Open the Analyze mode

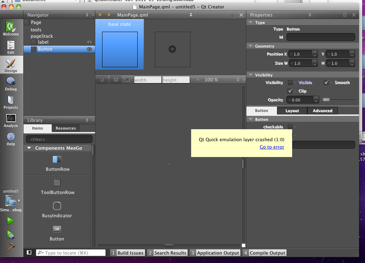pos(11,120)
